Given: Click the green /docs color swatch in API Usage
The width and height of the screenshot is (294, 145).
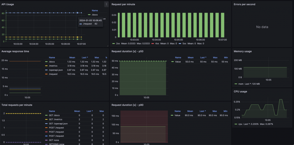Looking at the screenshot, I should [x=89, y=15].
